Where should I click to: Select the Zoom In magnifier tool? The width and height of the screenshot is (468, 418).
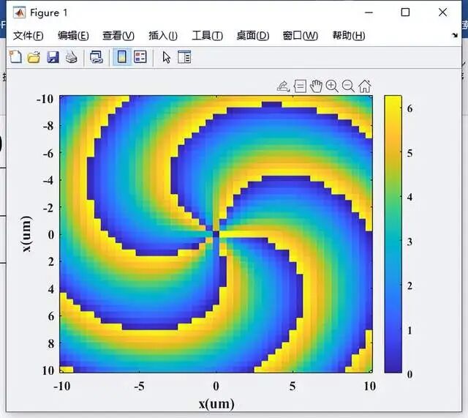[x=332, y=86]
